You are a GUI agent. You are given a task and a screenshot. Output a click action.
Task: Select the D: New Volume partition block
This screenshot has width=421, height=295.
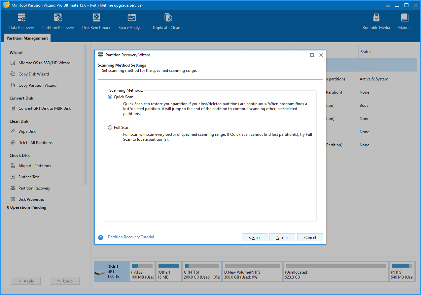252,271
